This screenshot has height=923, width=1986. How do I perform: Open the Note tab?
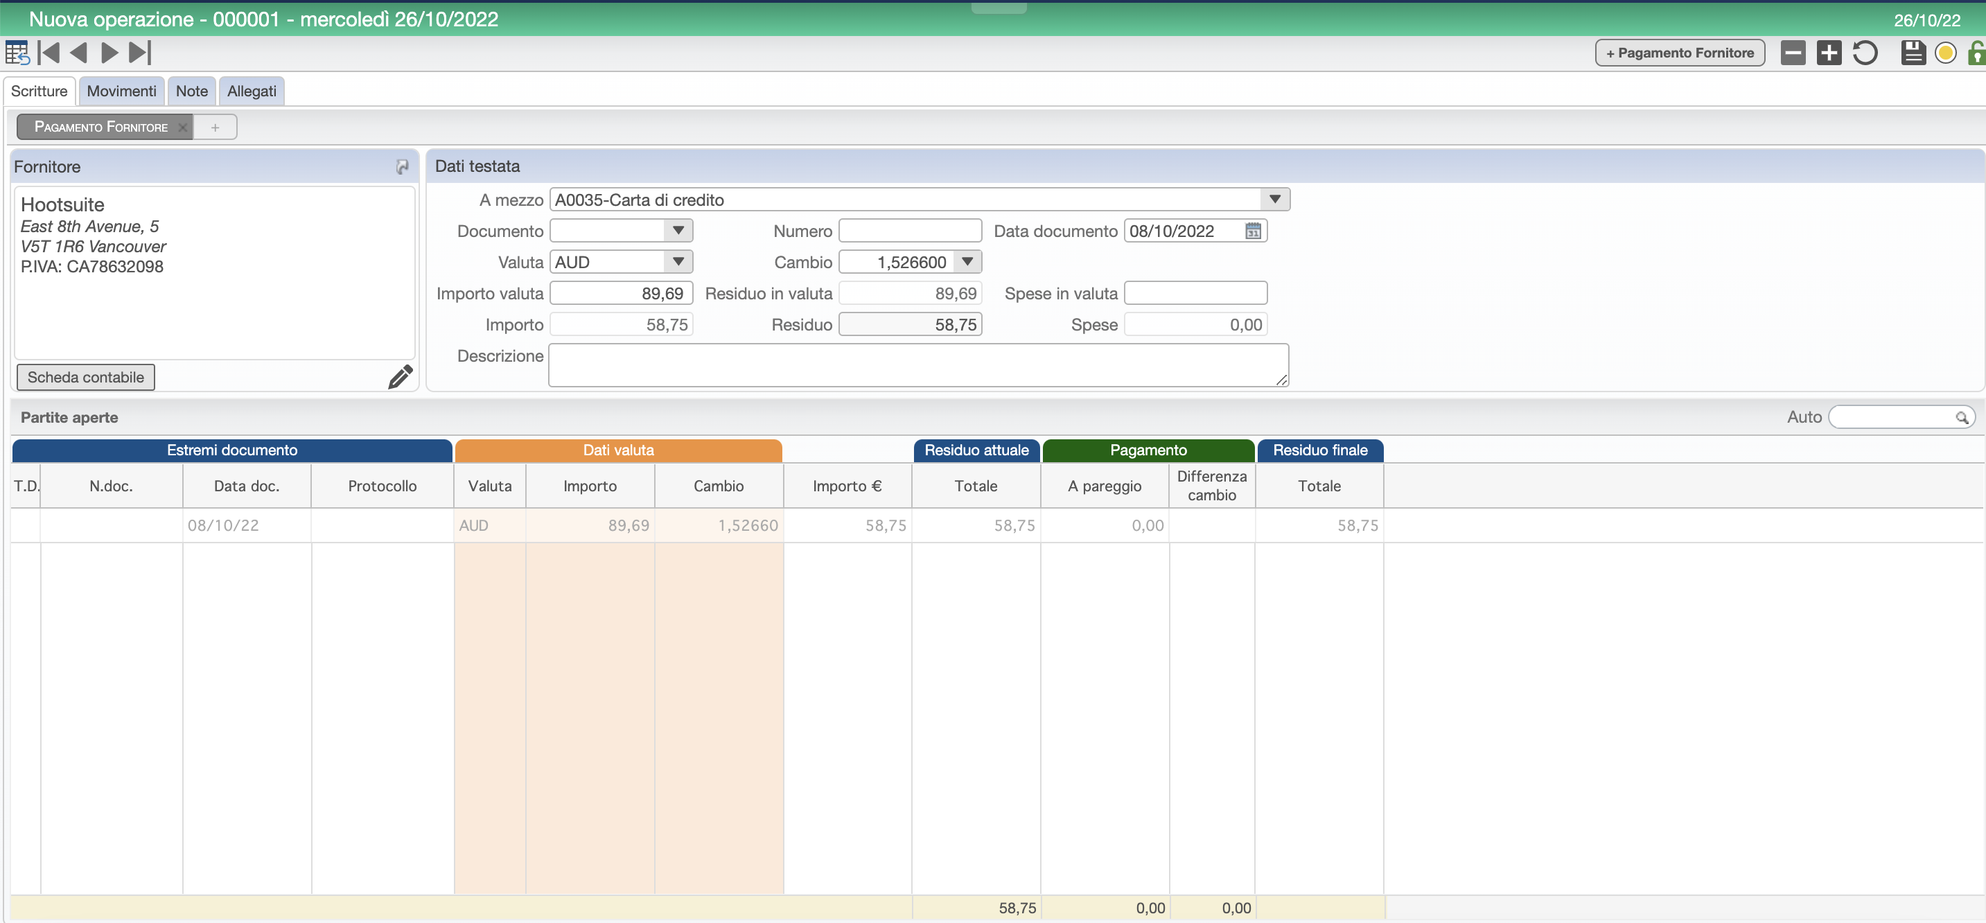[x=192, y=91]
